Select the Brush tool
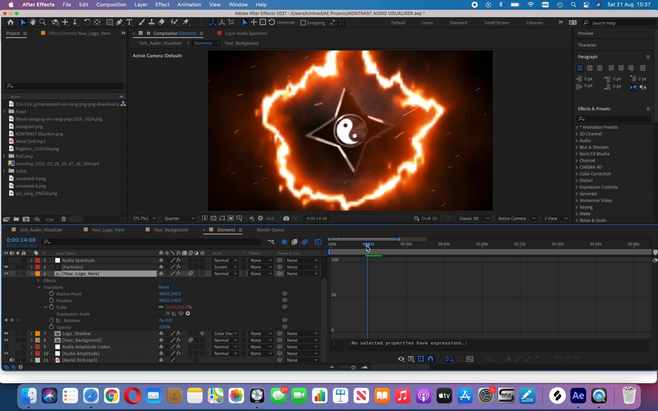658x411 pixels. tap(142, 23)
